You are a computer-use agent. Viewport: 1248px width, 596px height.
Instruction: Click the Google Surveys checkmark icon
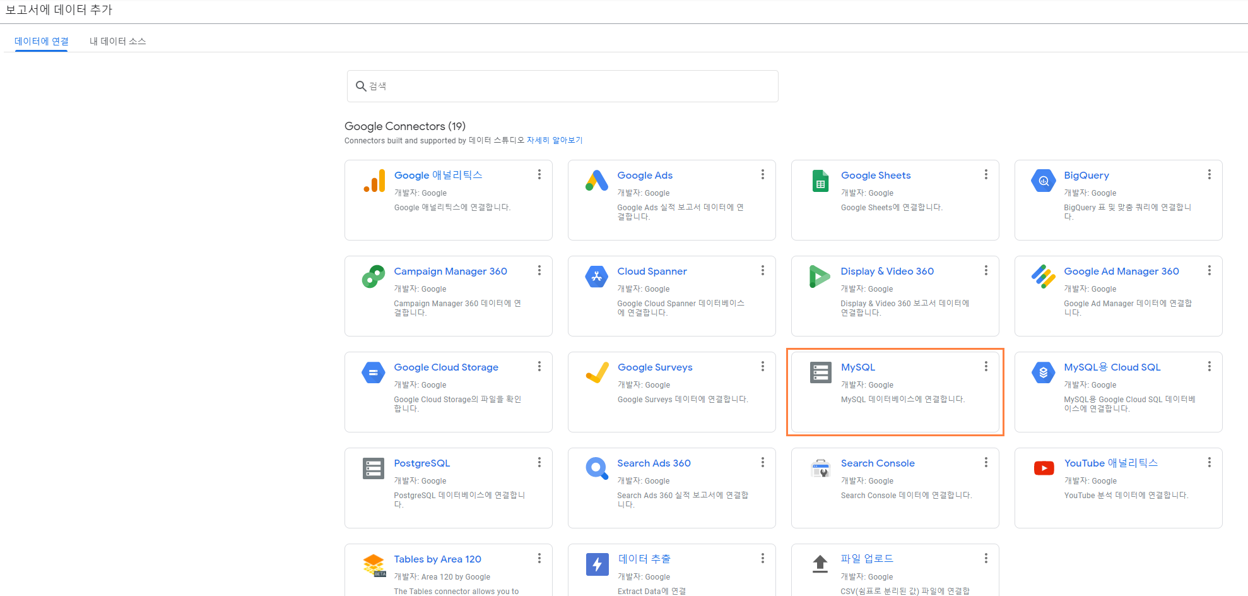[597, 372]
